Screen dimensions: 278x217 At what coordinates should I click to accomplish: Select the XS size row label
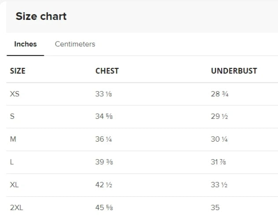[x=15, y=94]
